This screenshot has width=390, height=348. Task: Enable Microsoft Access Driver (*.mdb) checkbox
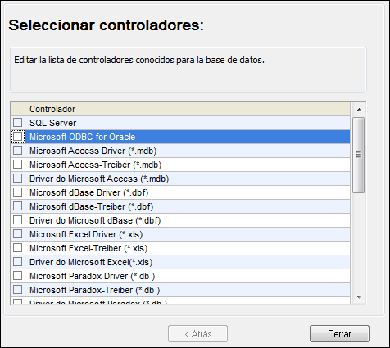[x=18, y=151]
